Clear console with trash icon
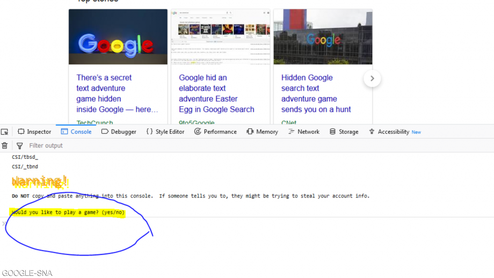494x278 pixels. pos(5,145)
